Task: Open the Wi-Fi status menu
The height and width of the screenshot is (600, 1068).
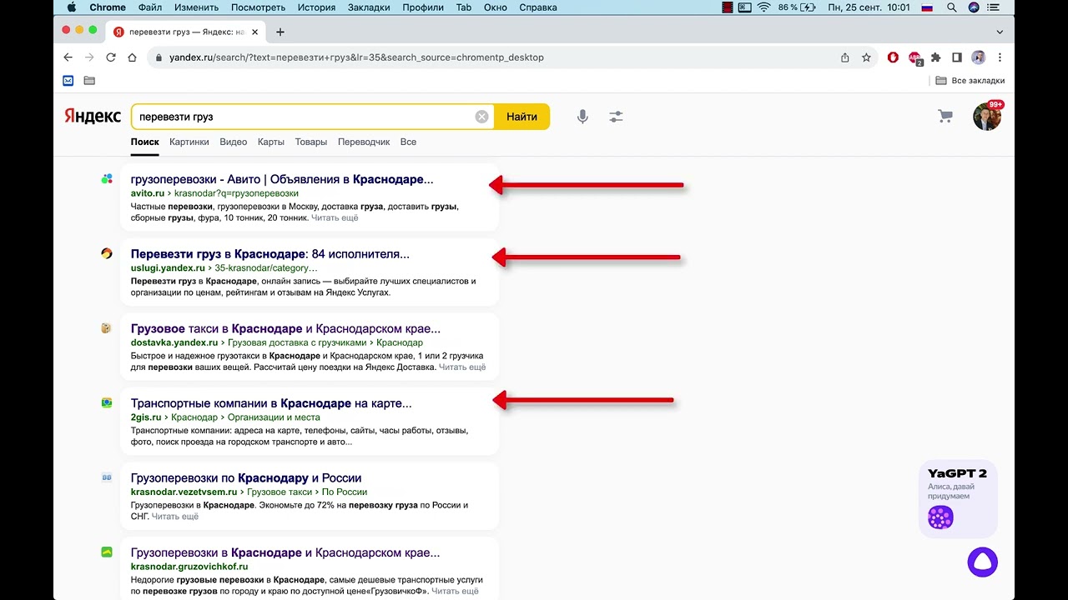Action: [763, 7]
